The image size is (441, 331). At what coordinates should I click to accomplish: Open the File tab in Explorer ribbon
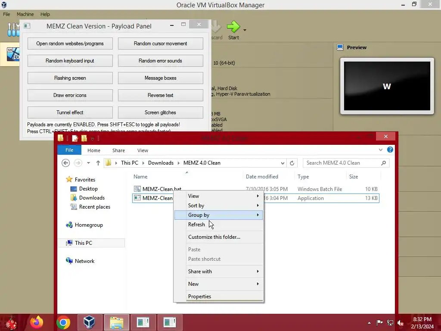(x=69, y=150)
